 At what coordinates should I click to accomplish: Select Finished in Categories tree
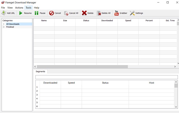pos(10,27)
